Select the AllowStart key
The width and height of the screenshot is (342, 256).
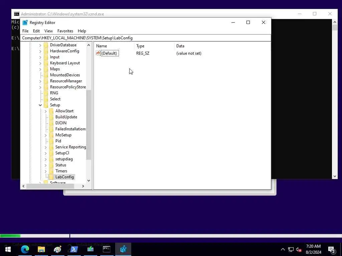click(64, 111)
